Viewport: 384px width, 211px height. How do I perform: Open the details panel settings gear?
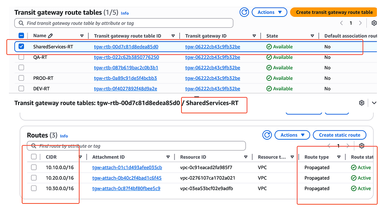pyautogui.click(x=361, y=103)
